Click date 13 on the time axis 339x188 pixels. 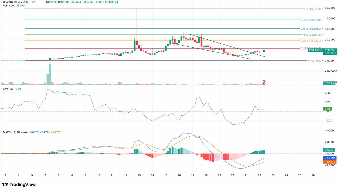(x=139, y=175)
